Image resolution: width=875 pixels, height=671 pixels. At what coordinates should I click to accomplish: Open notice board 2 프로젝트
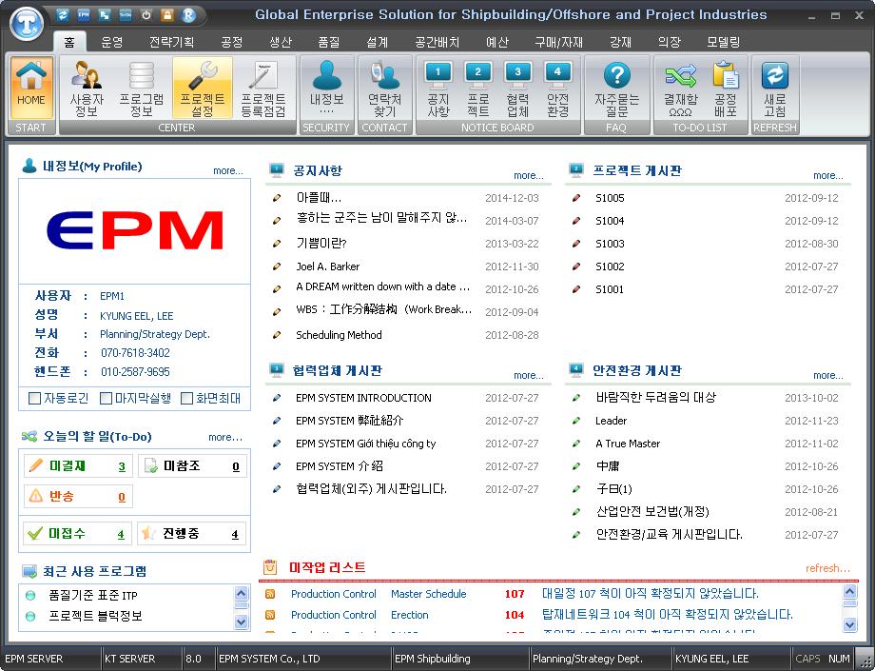[x=478, y=87]
